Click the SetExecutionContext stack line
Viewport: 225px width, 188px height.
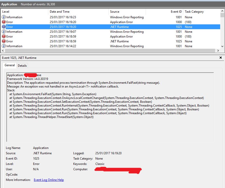point(81,102)
